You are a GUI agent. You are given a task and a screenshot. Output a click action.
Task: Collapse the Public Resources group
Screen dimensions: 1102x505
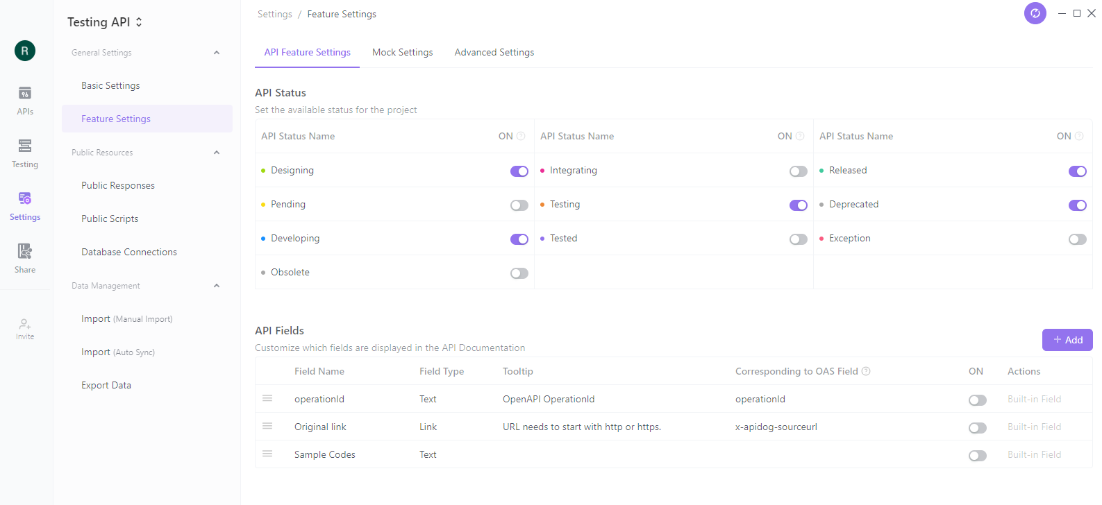pyautogui.click(x=217, y=153)
